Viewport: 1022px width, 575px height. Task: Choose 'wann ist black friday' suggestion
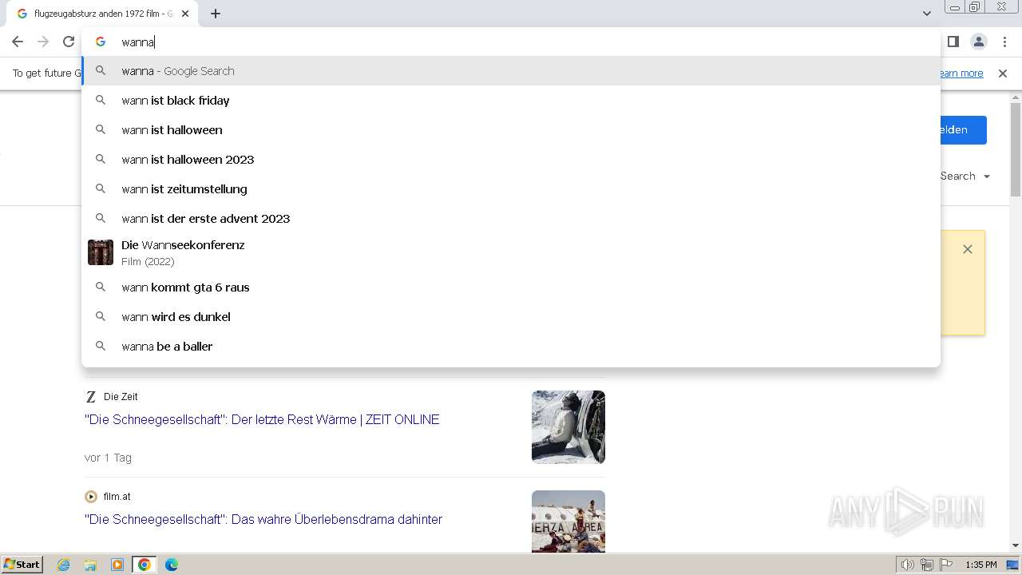(x=511, y=101)
